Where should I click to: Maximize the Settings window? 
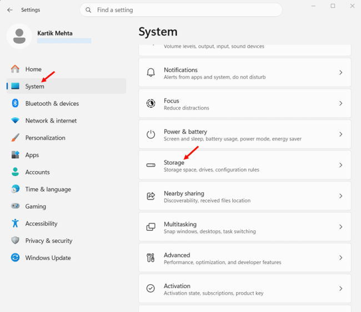pos(333,6)
